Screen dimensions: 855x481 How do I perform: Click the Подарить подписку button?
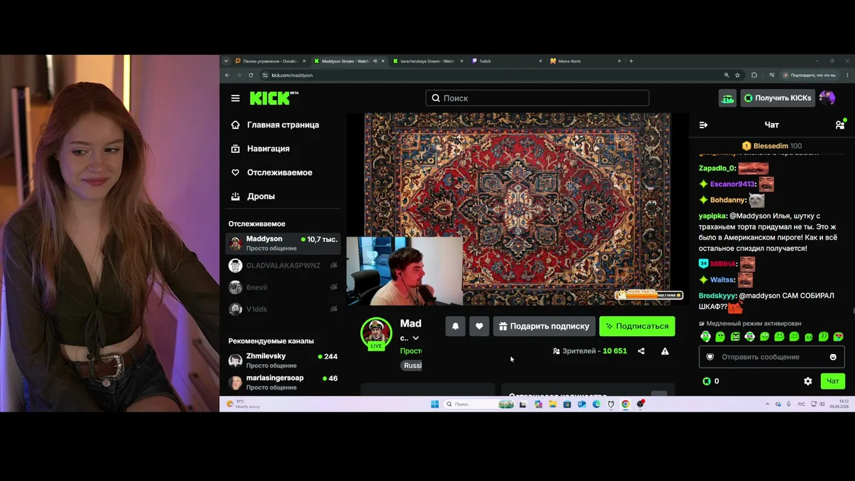pyautogui.click(x=544, y=326)
